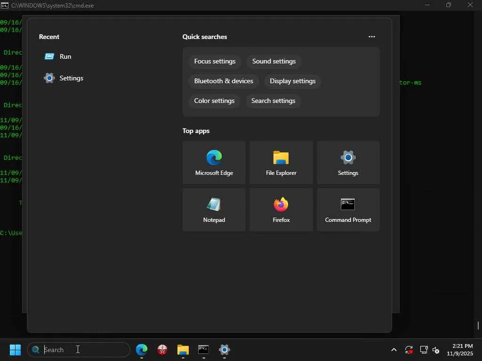
Task: Select the Bluetooth & devices quick search
Action: [224, 81]
